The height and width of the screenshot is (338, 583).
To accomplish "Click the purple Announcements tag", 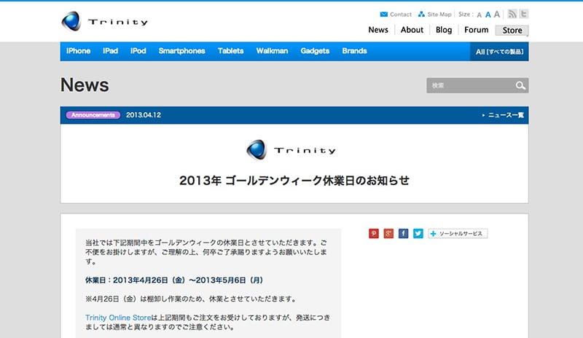I will (93, 115).
